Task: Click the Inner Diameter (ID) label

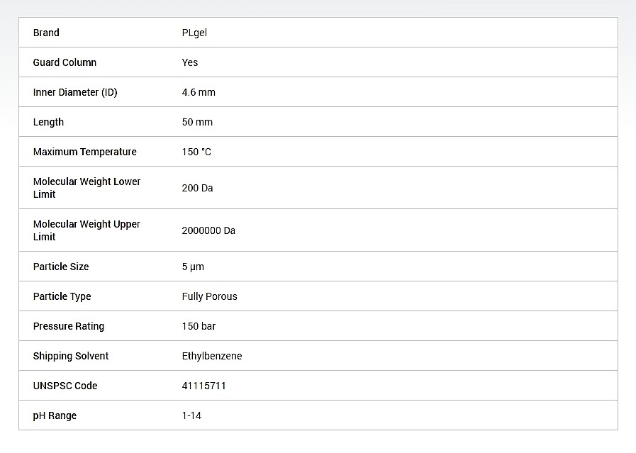Action: [75, 92]
